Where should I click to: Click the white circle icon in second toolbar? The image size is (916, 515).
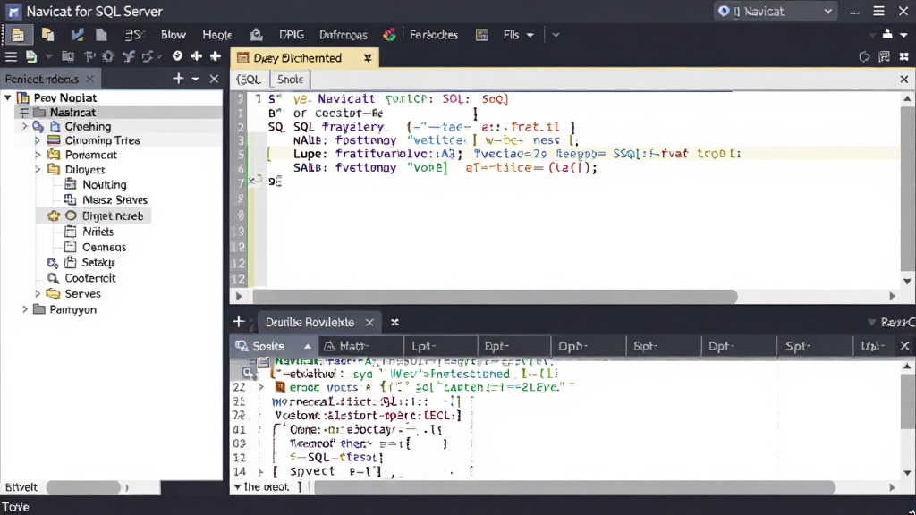pyautogui.click(x=177, y=55)
